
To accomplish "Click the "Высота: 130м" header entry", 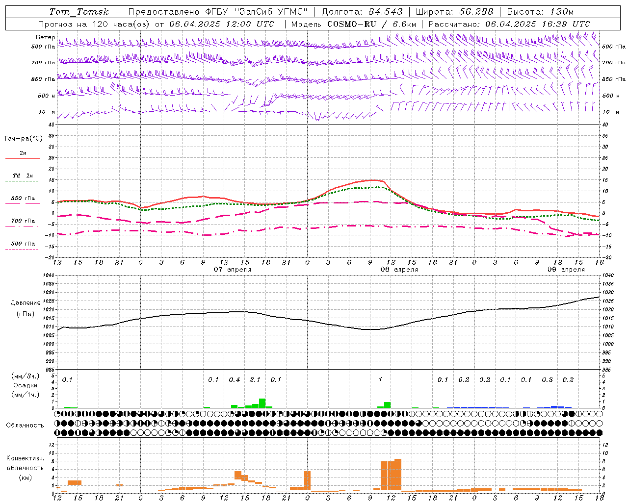I will click(540, 12).
